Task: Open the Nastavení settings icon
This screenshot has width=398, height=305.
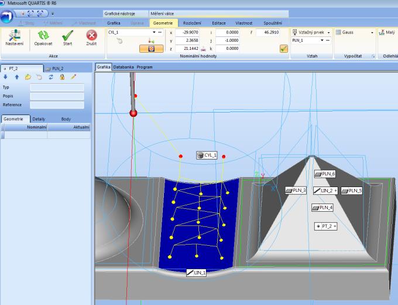Action: click(x=15, y=35)
